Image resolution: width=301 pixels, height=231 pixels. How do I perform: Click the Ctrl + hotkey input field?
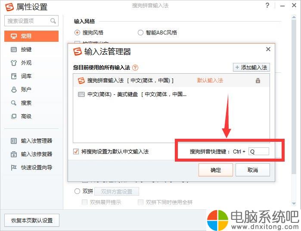[258, 151]
